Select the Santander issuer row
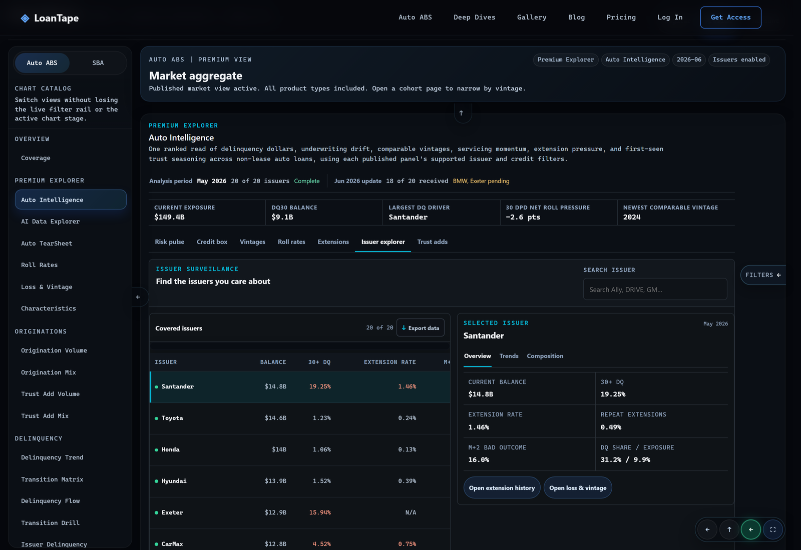Image resolution: width=801 pixels, height=550 pixels. coord(300,387)
